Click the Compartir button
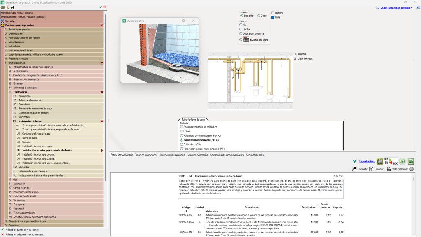Screen dimensions: 421x237 (x=359, y=169)
